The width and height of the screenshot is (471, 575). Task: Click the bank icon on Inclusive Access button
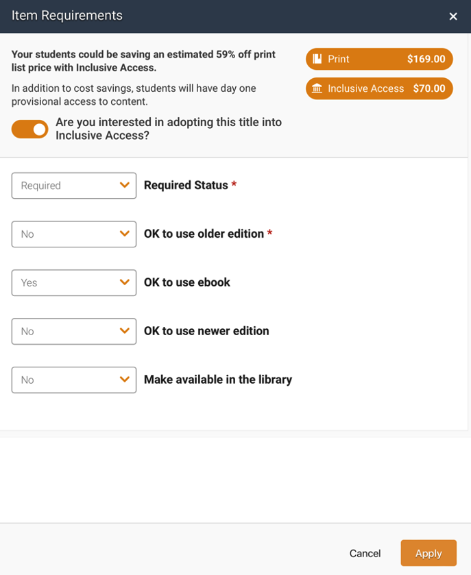click(317, 88)
